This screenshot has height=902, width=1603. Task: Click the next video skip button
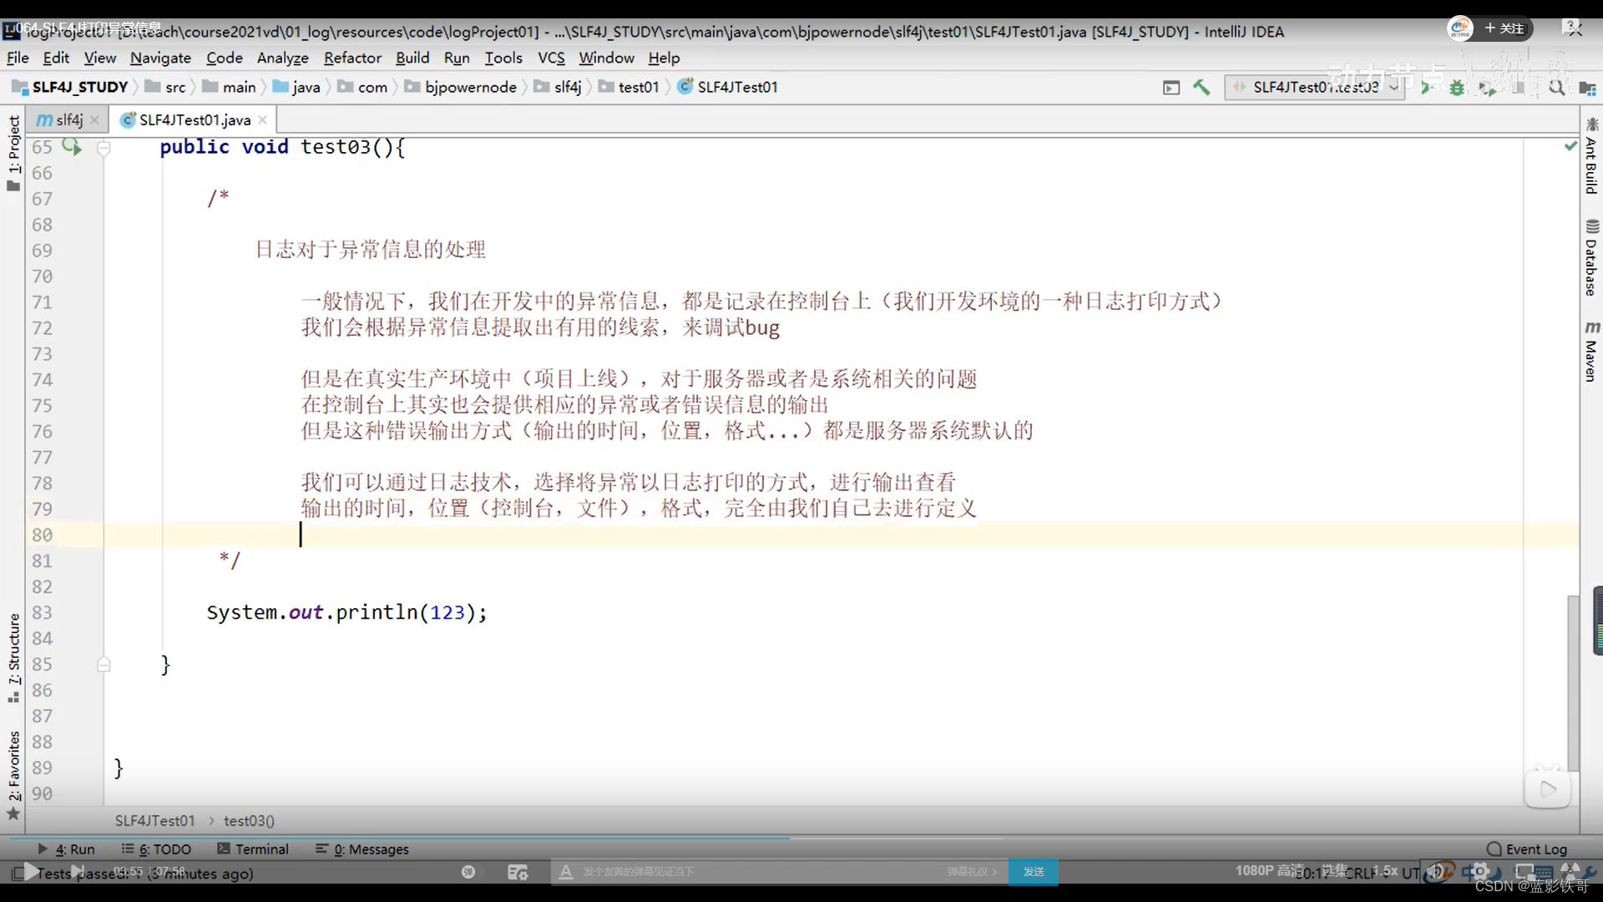(77, 872)
